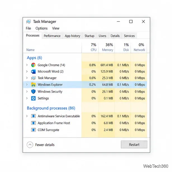The height and width of the screenshot is (172, 172).
Task: Expand the Windows Security process row
Action: coord(27,91)
